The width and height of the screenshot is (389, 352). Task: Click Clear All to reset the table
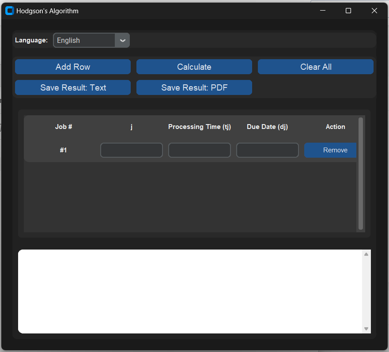click(x=315, y=67)
